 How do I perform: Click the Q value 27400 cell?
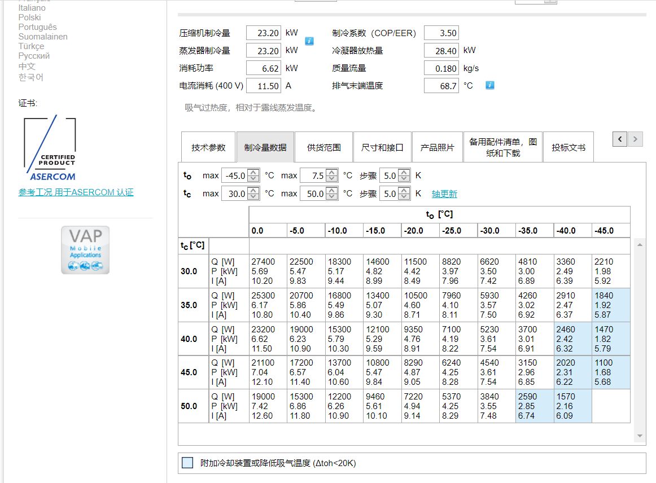click(x=263, y=262)
